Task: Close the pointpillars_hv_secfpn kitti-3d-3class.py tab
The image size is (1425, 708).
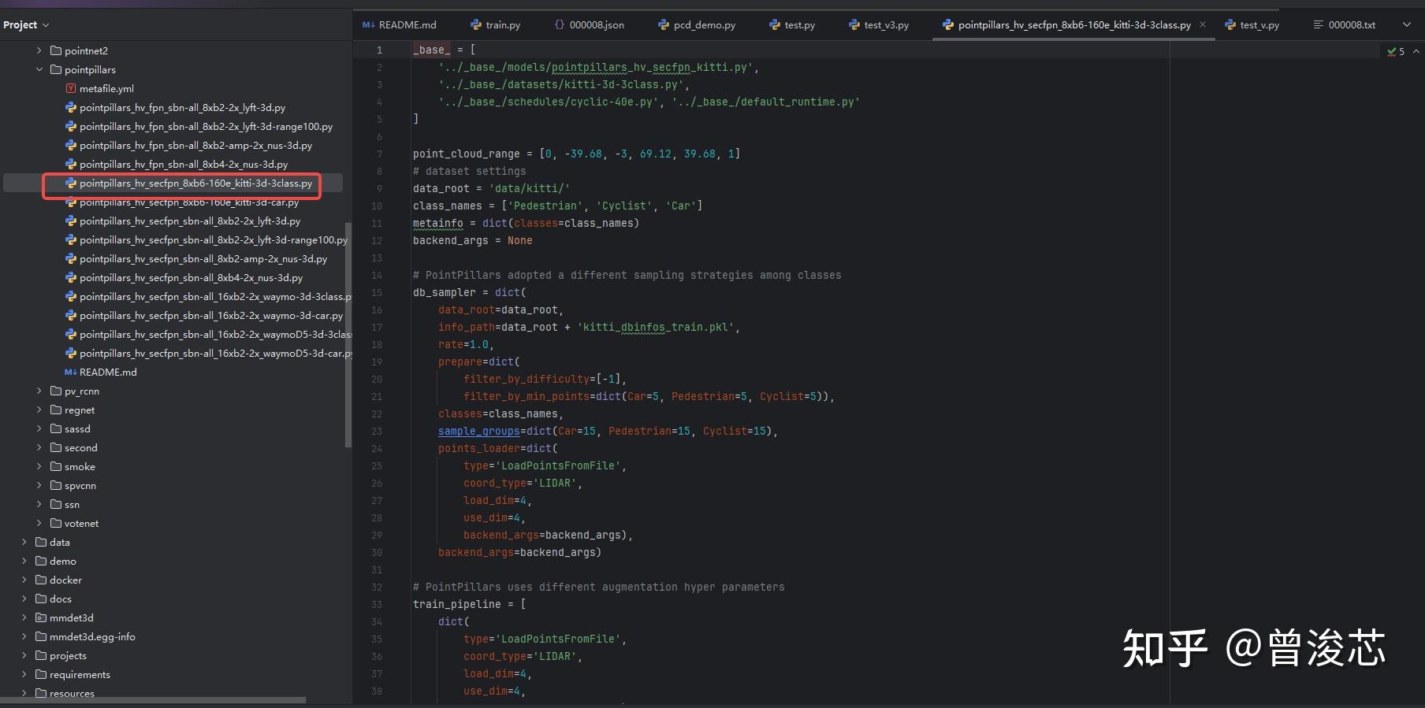Action: click(1203, 25)
